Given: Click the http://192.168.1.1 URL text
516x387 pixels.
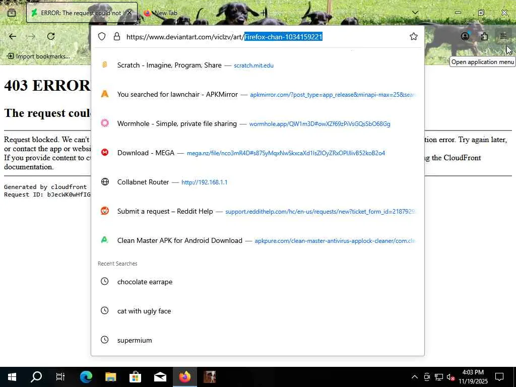Looking at the screenshot, I should coord(205,182).
